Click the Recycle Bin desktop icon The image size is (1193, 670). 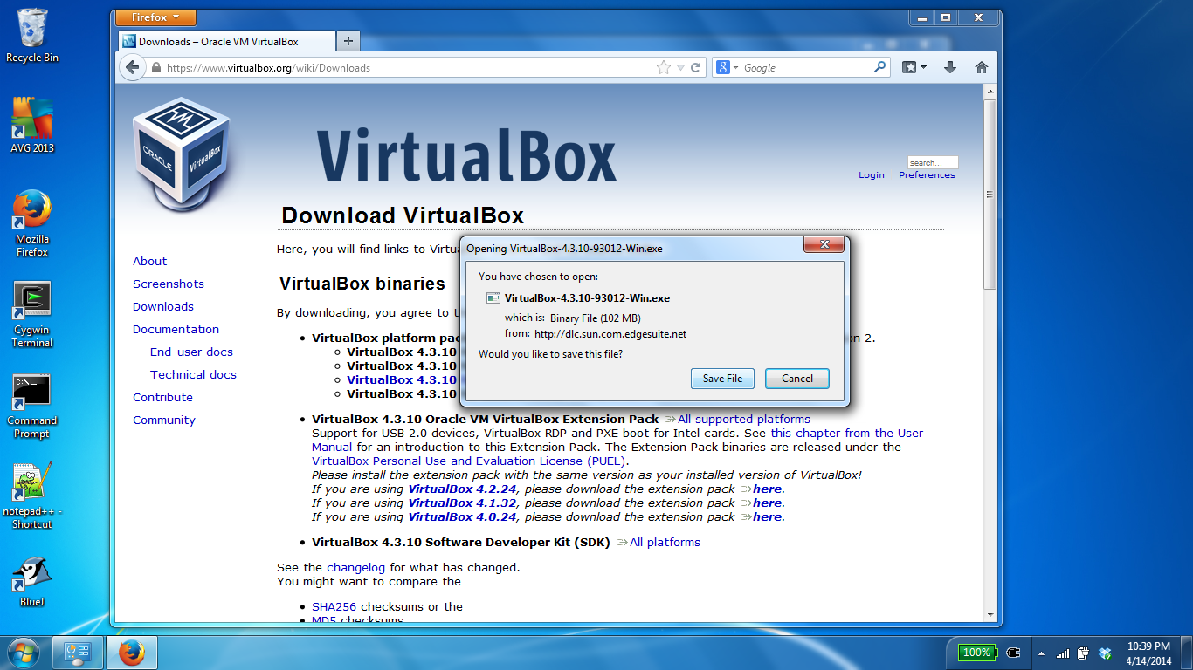[x=32, y=36]
